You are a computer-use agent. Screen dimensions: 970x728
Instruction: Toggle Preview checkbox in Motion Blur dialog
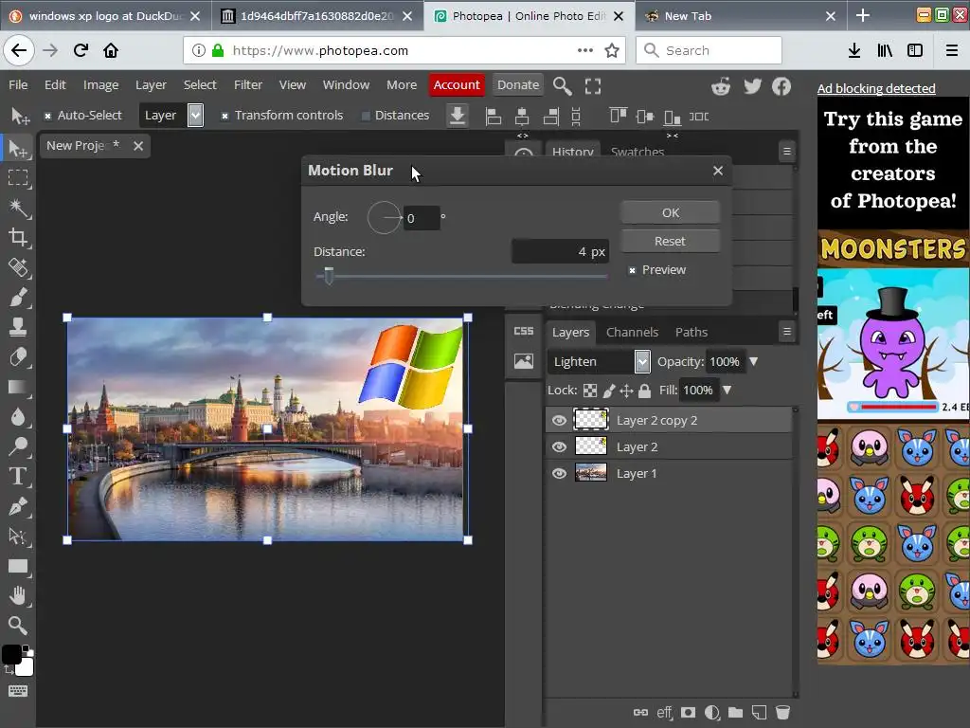pos(632,270)
